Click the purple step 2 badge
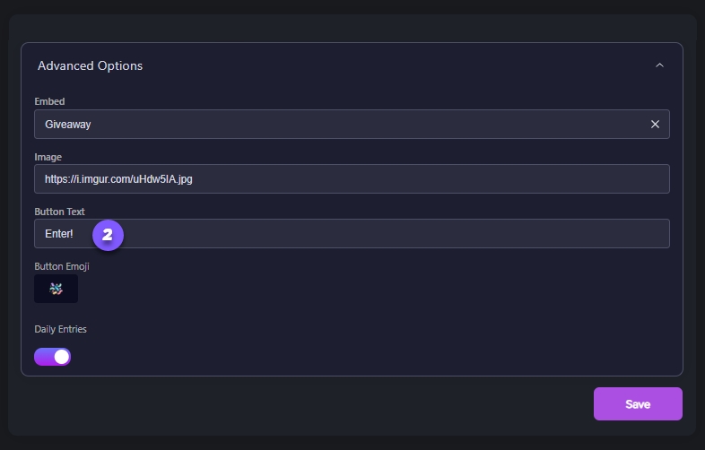This screenshot has width=705, height=450. (x=108, y=235)
